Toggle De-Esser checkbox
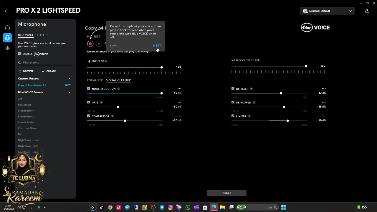This screenshot has width=377, height=212. tap(233, 88)
